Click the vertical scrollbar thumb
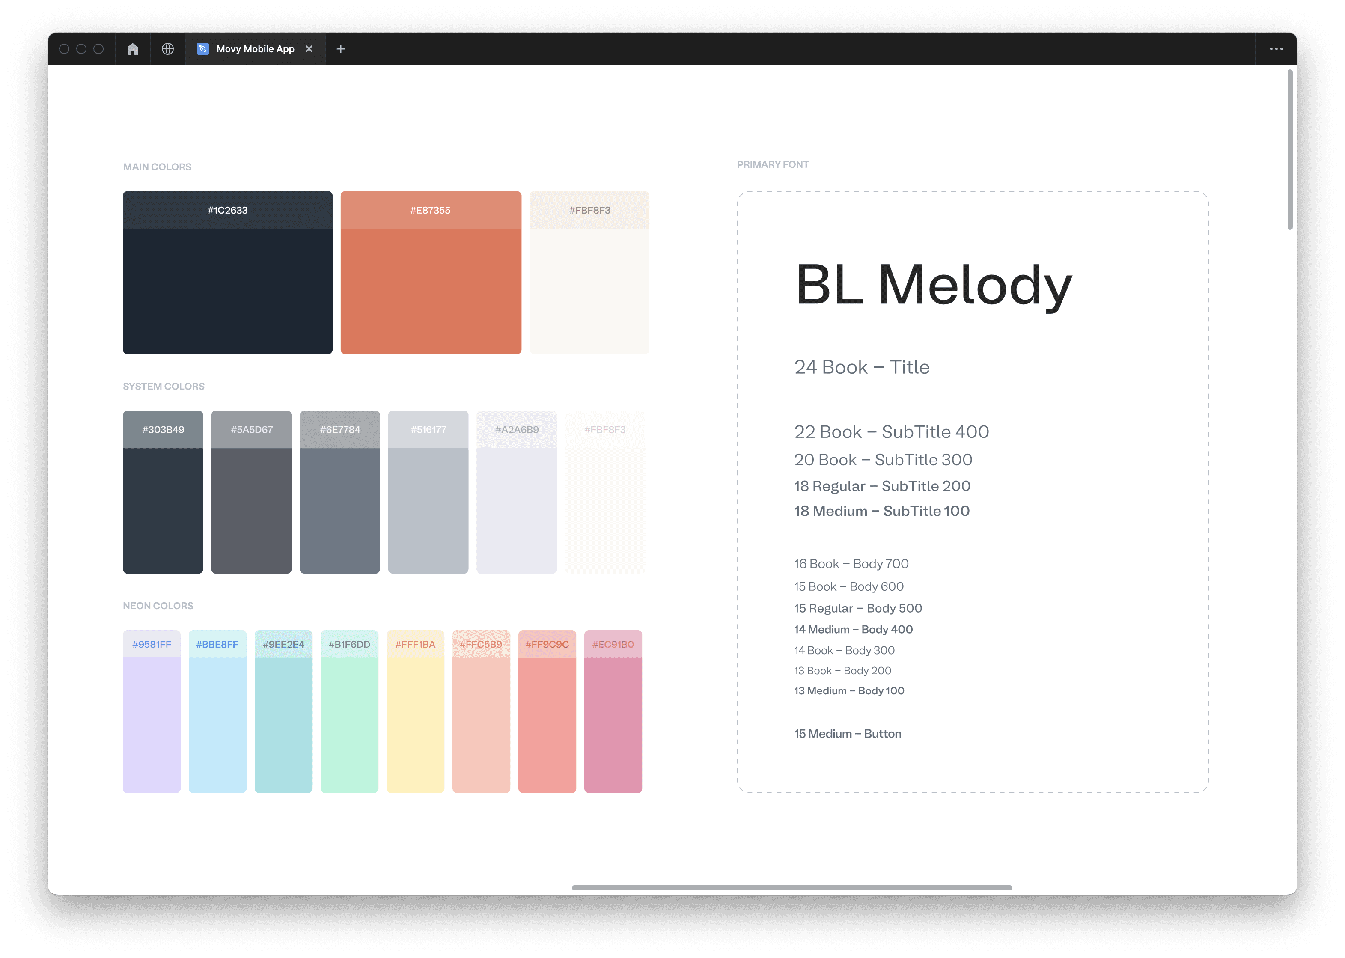This screenshot has height=958, width=1345. click(x=1290, y=149)
